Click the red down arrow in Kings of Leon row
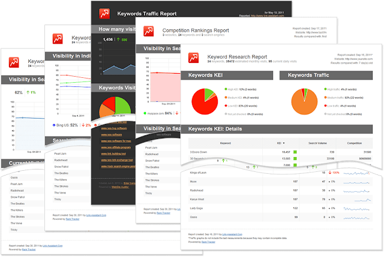The height and width of the screenshot is (257, 384). (x=330, y=173)
